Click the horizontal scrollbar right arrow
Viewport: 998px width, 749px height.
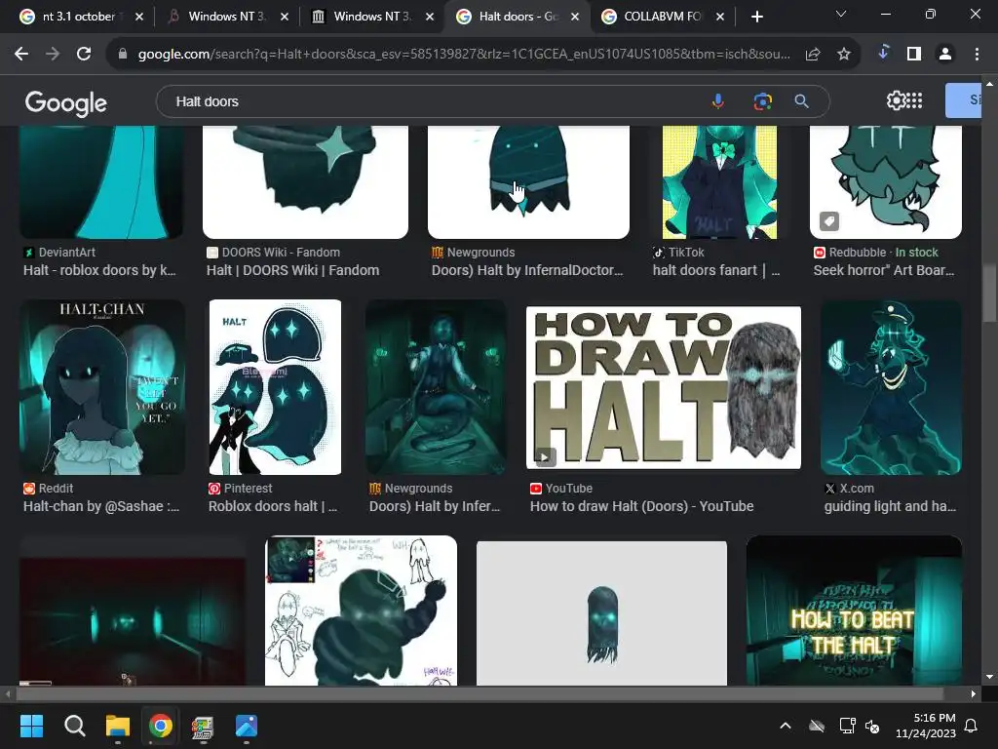click(x=974, y=693)
